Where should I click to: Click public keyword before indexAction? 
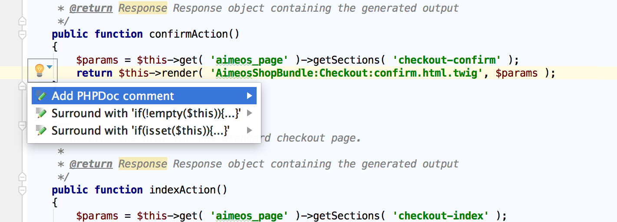pyautogui.click(x=70, y=190)
